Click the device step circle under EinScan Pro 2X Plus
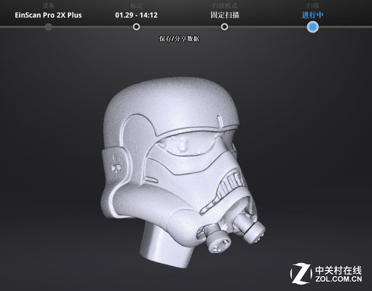The width and height of the screenshot is (372, 291). [48, 27]
